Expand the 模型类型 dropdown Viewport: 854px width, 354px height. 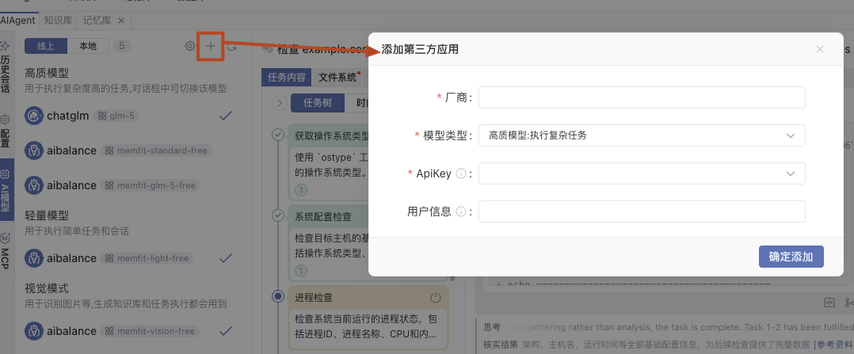[642, 135]
